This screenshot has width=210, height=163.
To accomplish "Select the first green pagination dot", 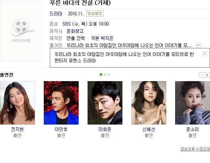I will [x=101, y=75].
